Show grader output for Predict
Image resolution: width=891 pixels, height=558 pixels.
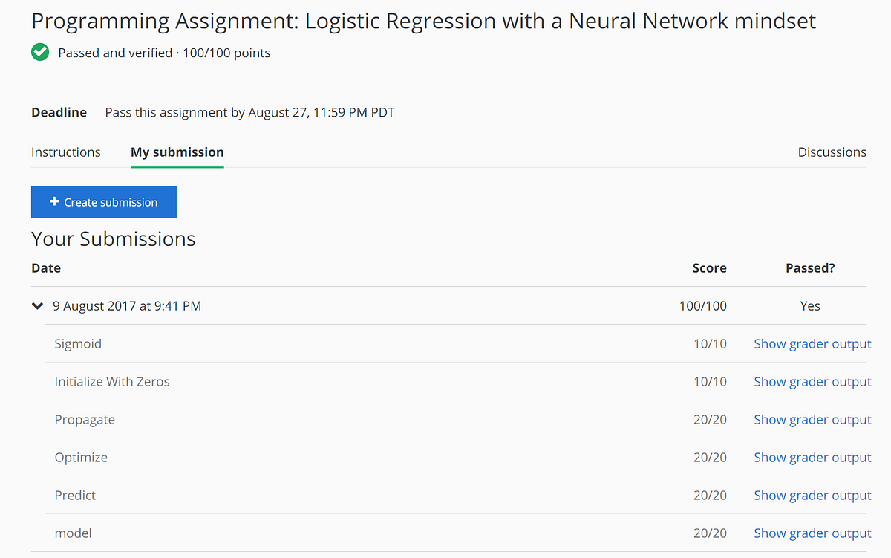click(812, 496)
